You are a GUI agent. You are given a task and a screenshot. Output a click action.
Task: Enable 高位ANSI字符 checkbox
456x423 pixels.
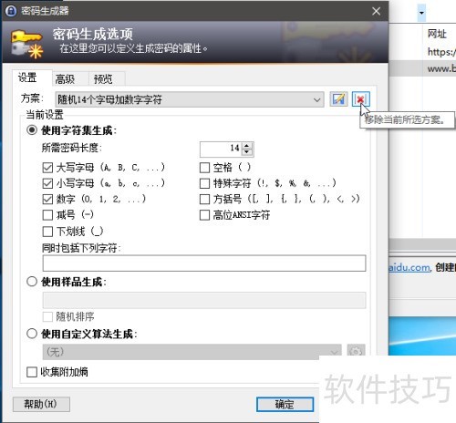204,215
